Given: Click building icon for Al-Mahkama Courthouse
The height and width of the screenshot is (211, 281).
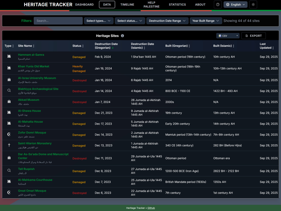Looking at the screenshot, I should [9, 181].
